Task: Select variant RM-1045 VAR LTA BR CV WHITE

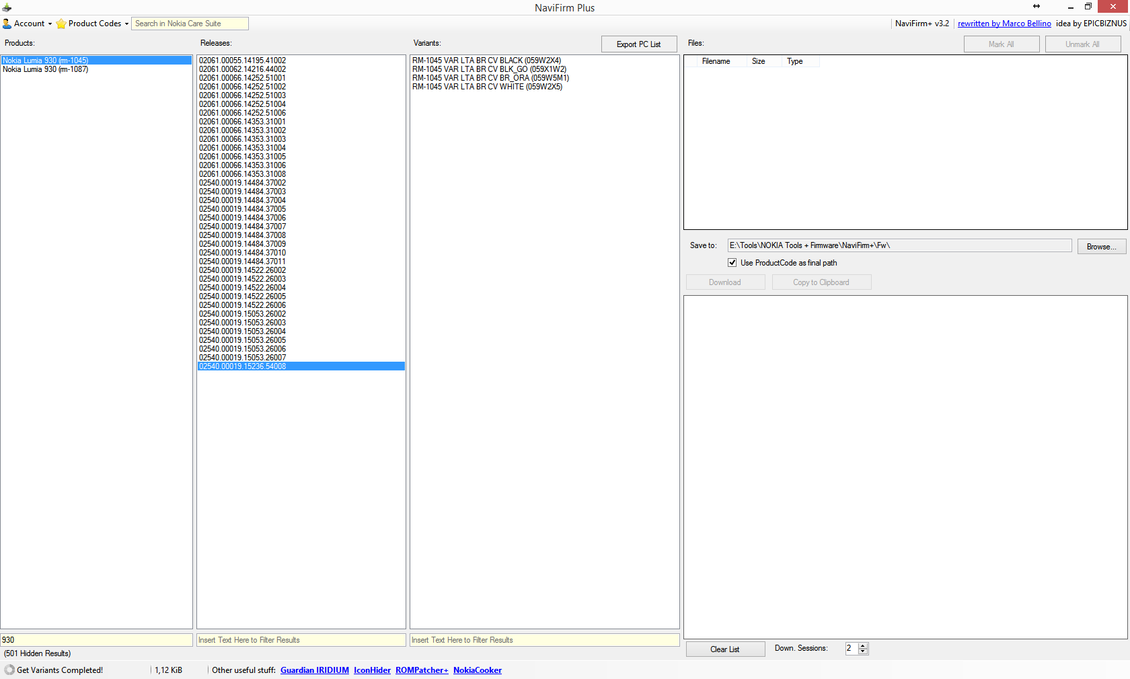Action: tap(544, 87)
